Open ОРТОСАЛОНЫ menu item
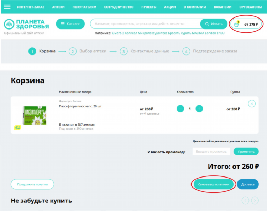Viewport: 267px width, 211px height. pos(251,7)
